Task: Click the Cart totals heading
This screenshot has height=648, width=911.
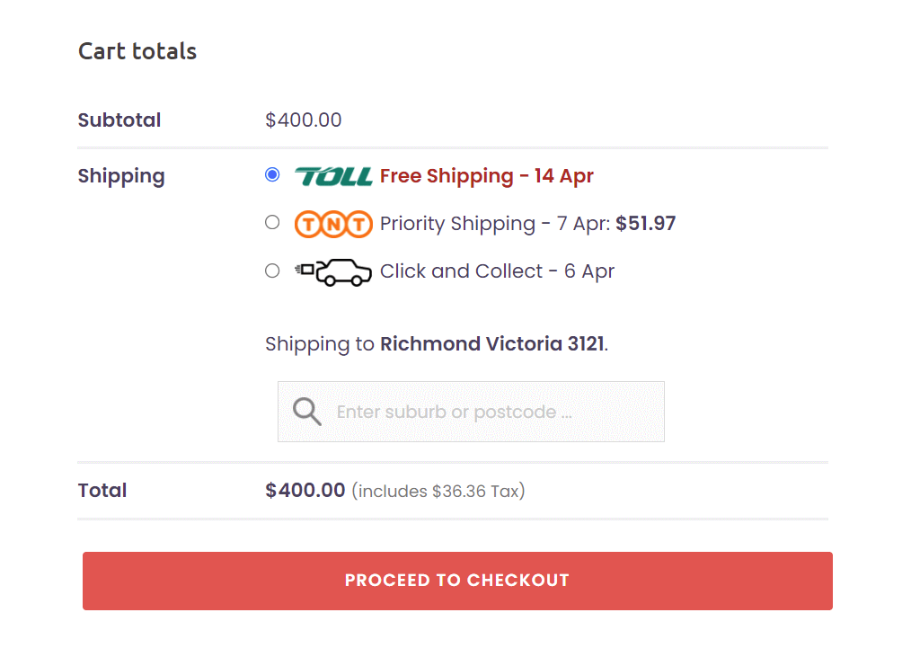Action: tap(137, 51)
